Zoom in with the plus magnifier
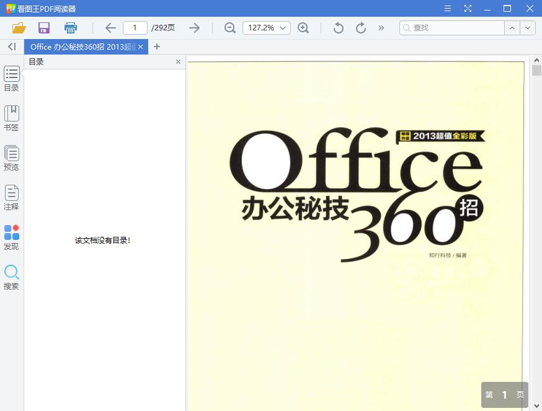The height and width of the screenshot is (411, 542). click(303, 28)
